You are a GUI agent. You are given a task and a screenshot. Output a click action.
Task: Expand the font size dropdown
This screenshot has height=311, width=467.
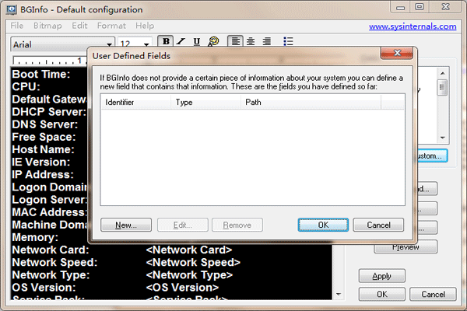pos(148,44)
